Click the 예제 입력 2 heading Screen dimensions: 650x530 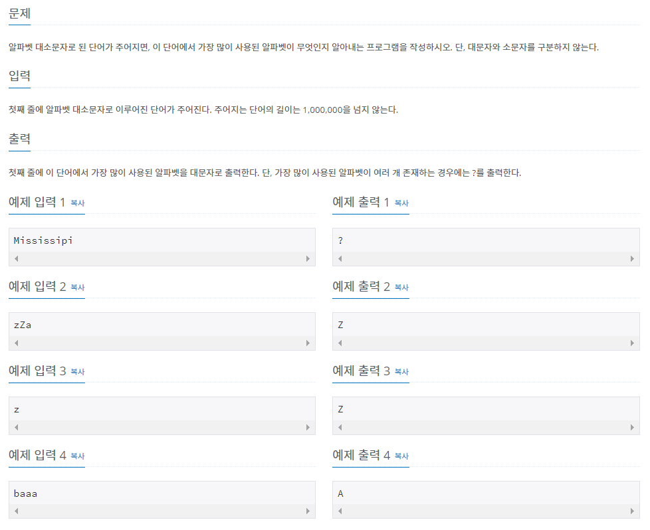(x=37, y=286)
